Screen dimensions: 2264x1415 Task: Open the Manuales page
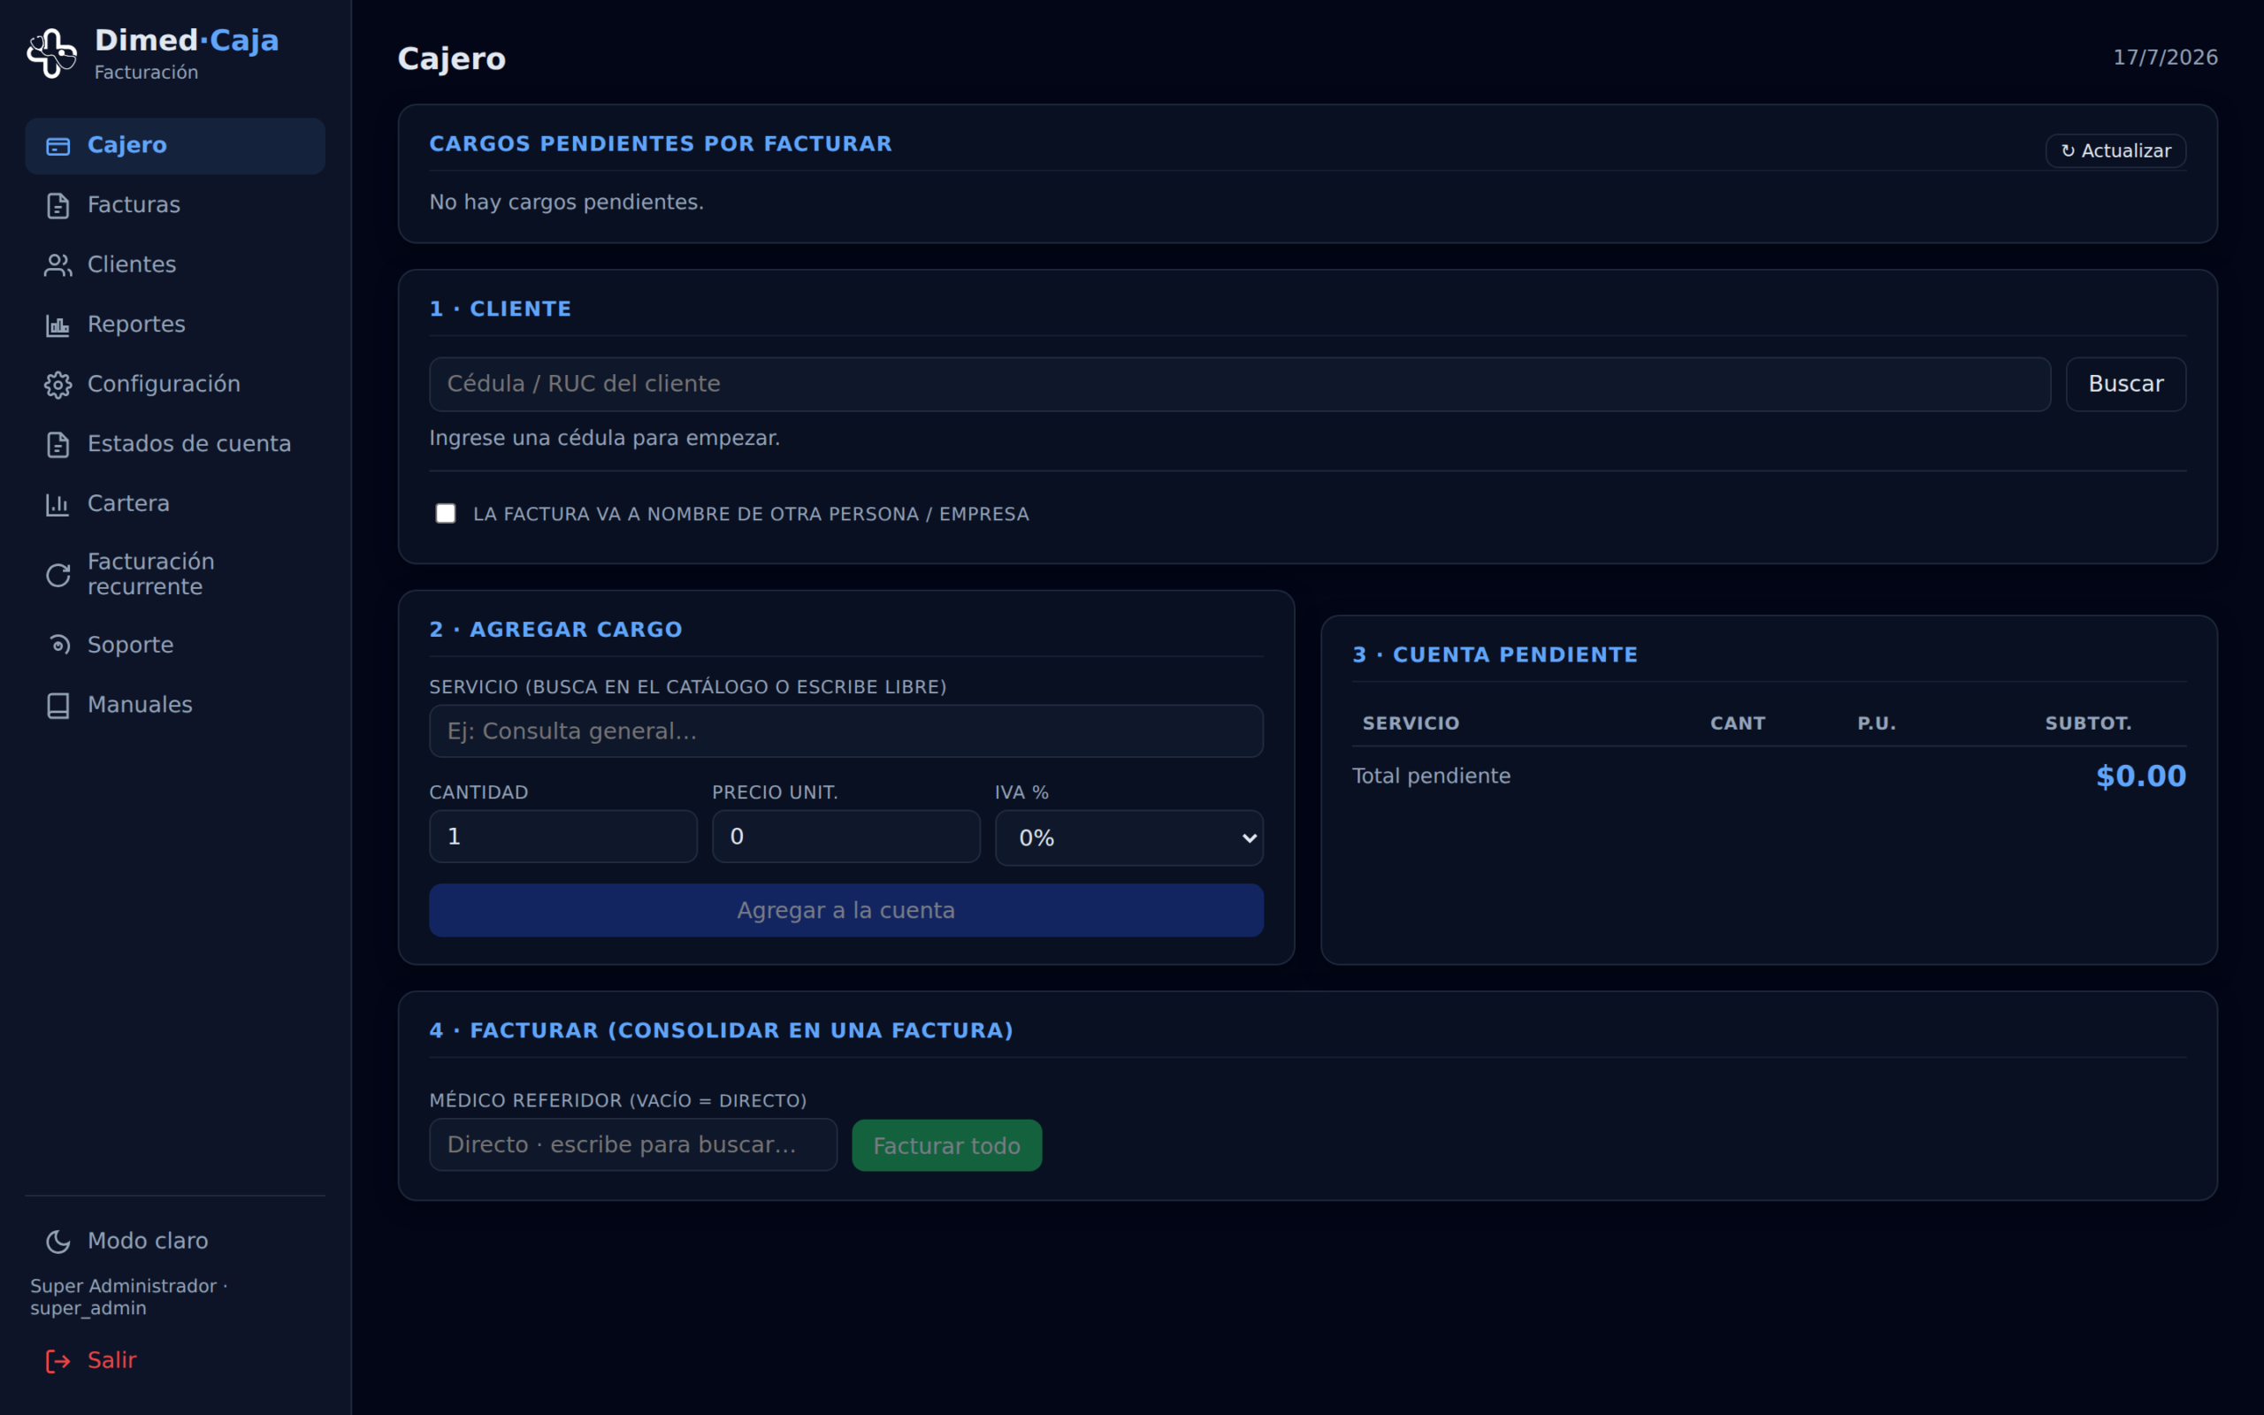[175, 706]
